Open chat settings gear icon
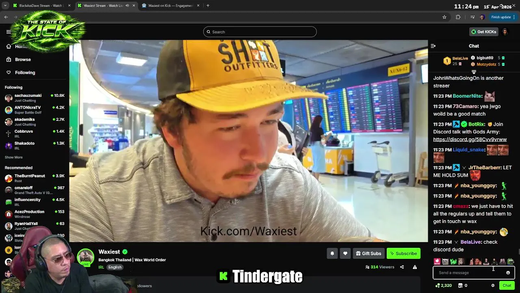Image resolution: width=520 pixels, height=293 pixels. click(493, 285)
